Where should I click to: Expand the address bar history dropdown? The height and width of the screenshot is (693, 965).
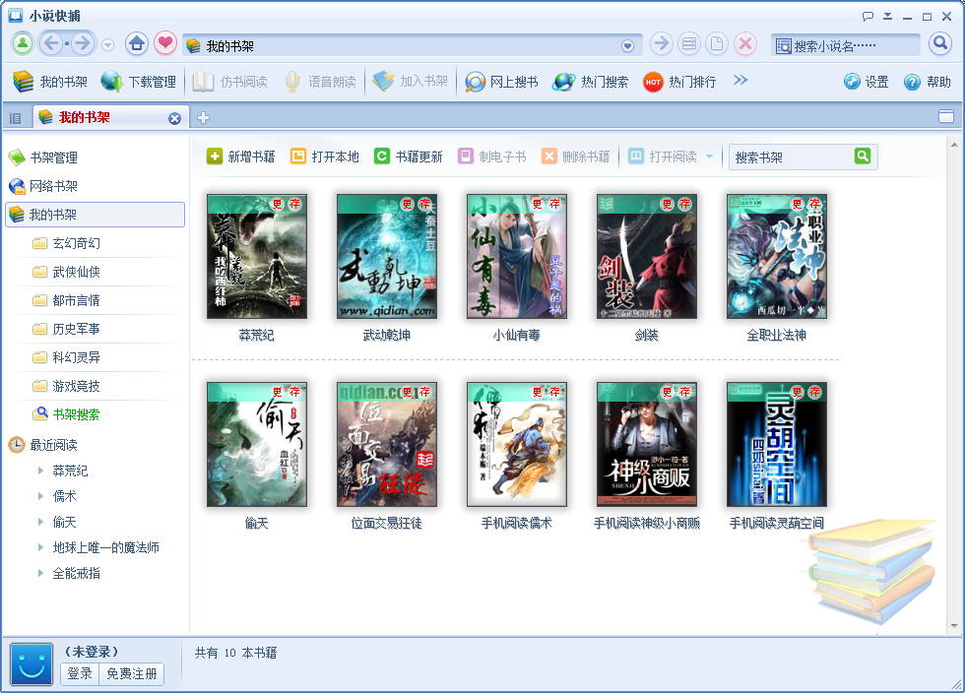627,43
